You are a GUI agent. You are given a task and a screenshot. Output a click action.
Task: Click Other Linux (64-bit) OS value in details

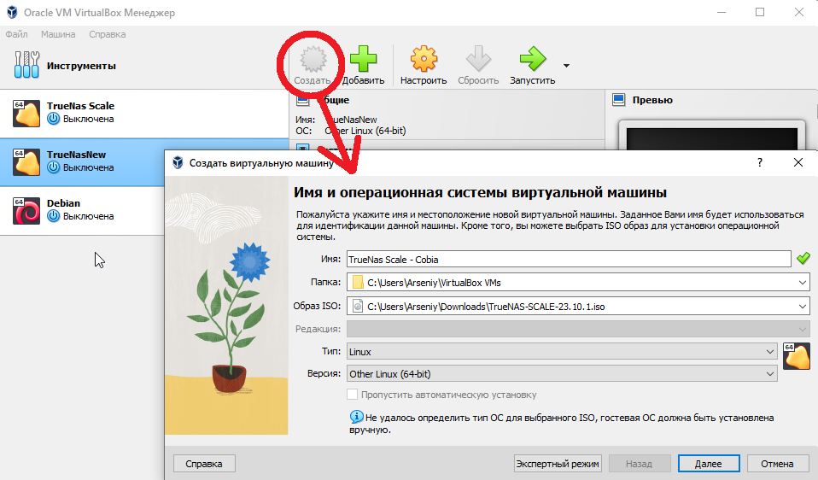point(365,131)
